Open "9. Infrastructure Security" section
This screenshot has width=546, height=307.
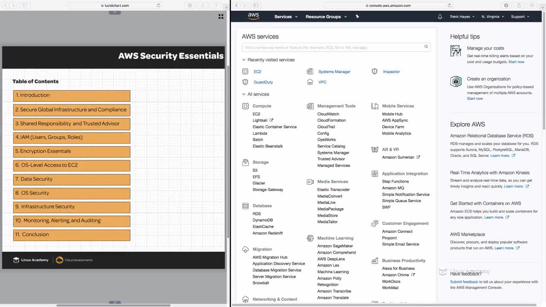coord(72,207)
